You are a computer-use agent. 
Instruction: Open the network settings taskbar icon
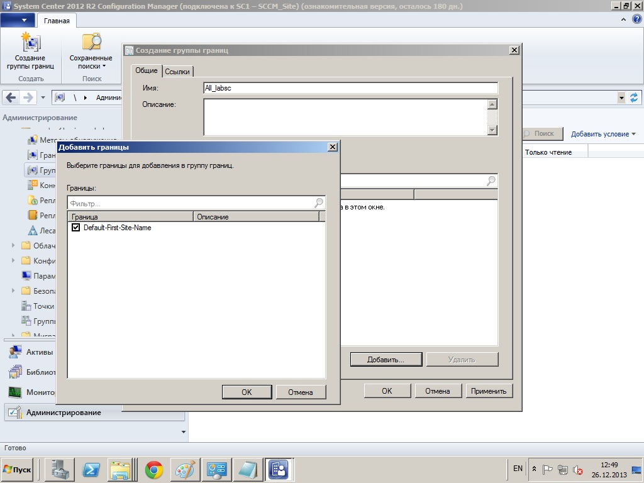(217, 470)
